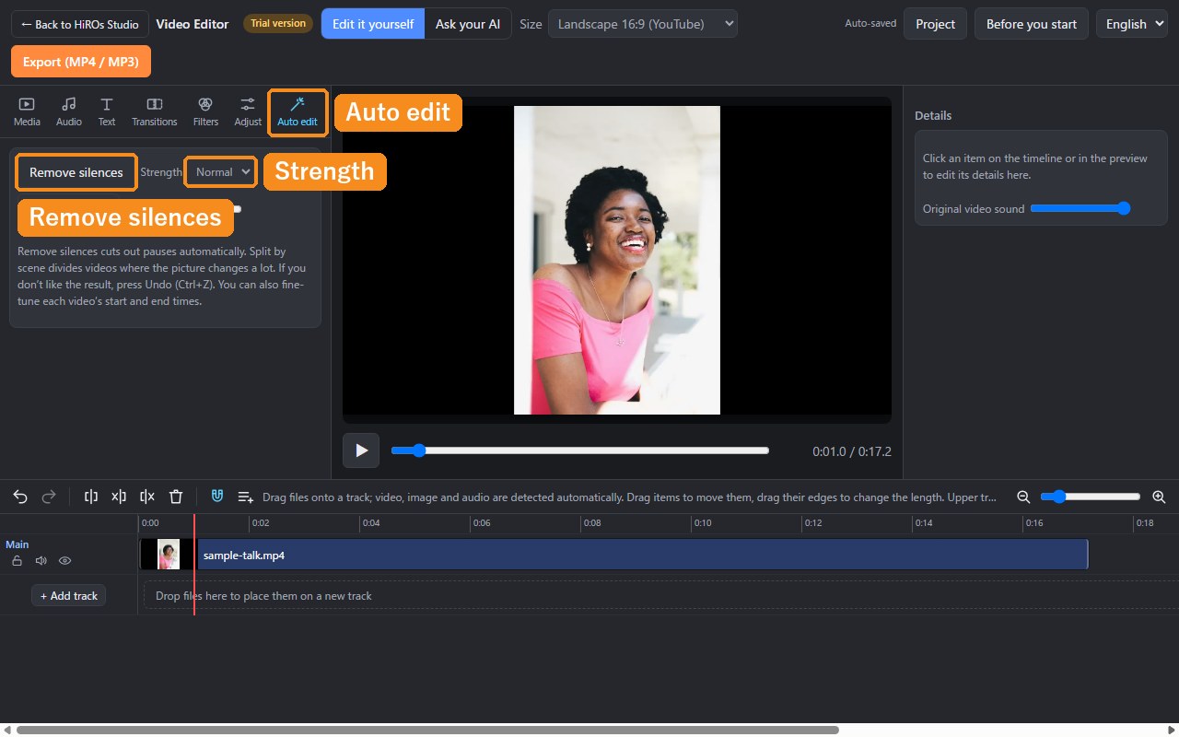This screenshot has height=737, width=1179.
Task: Click the add-track list icon in toolbar
Action: click(245, 497)
